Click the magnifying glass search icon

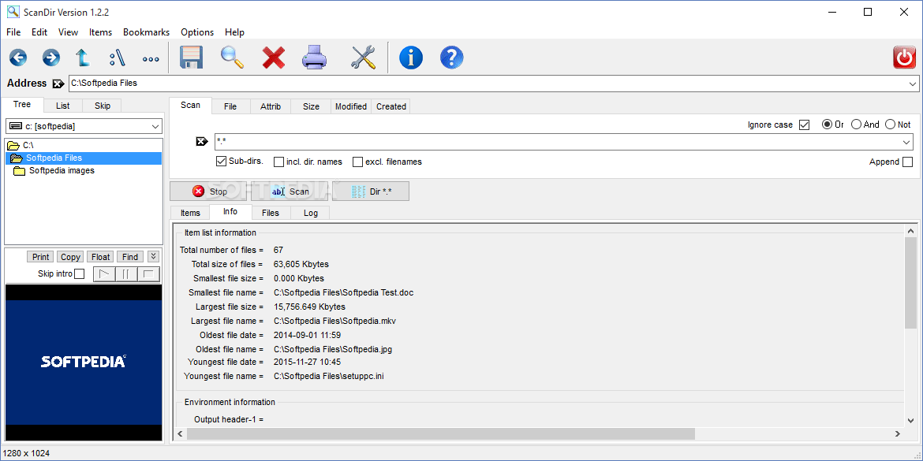tap(233, 57)
